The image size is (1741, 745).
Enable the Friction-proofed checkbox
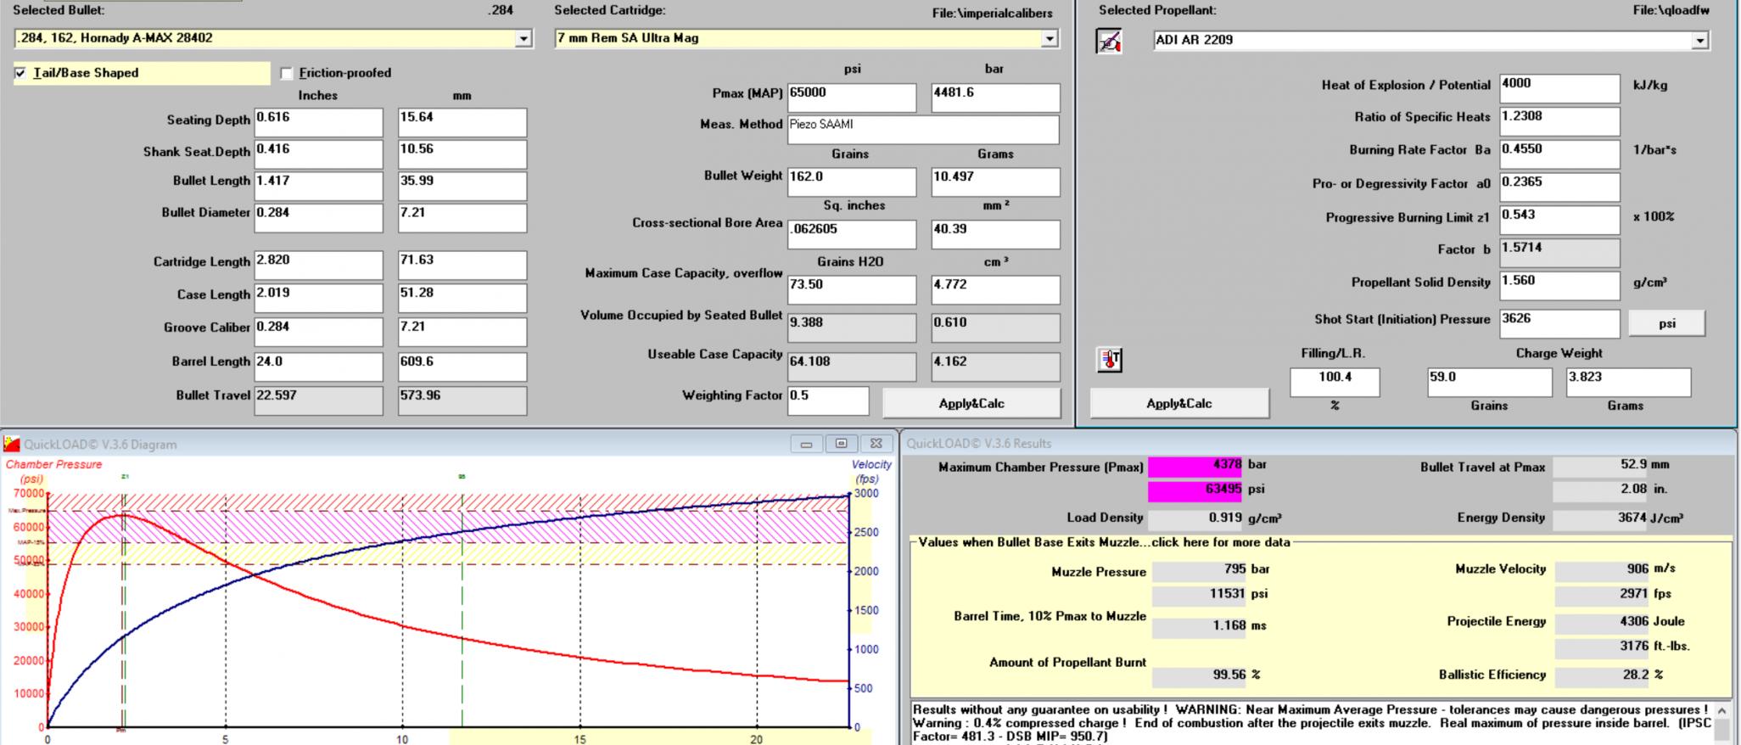[x=287, y=74]
